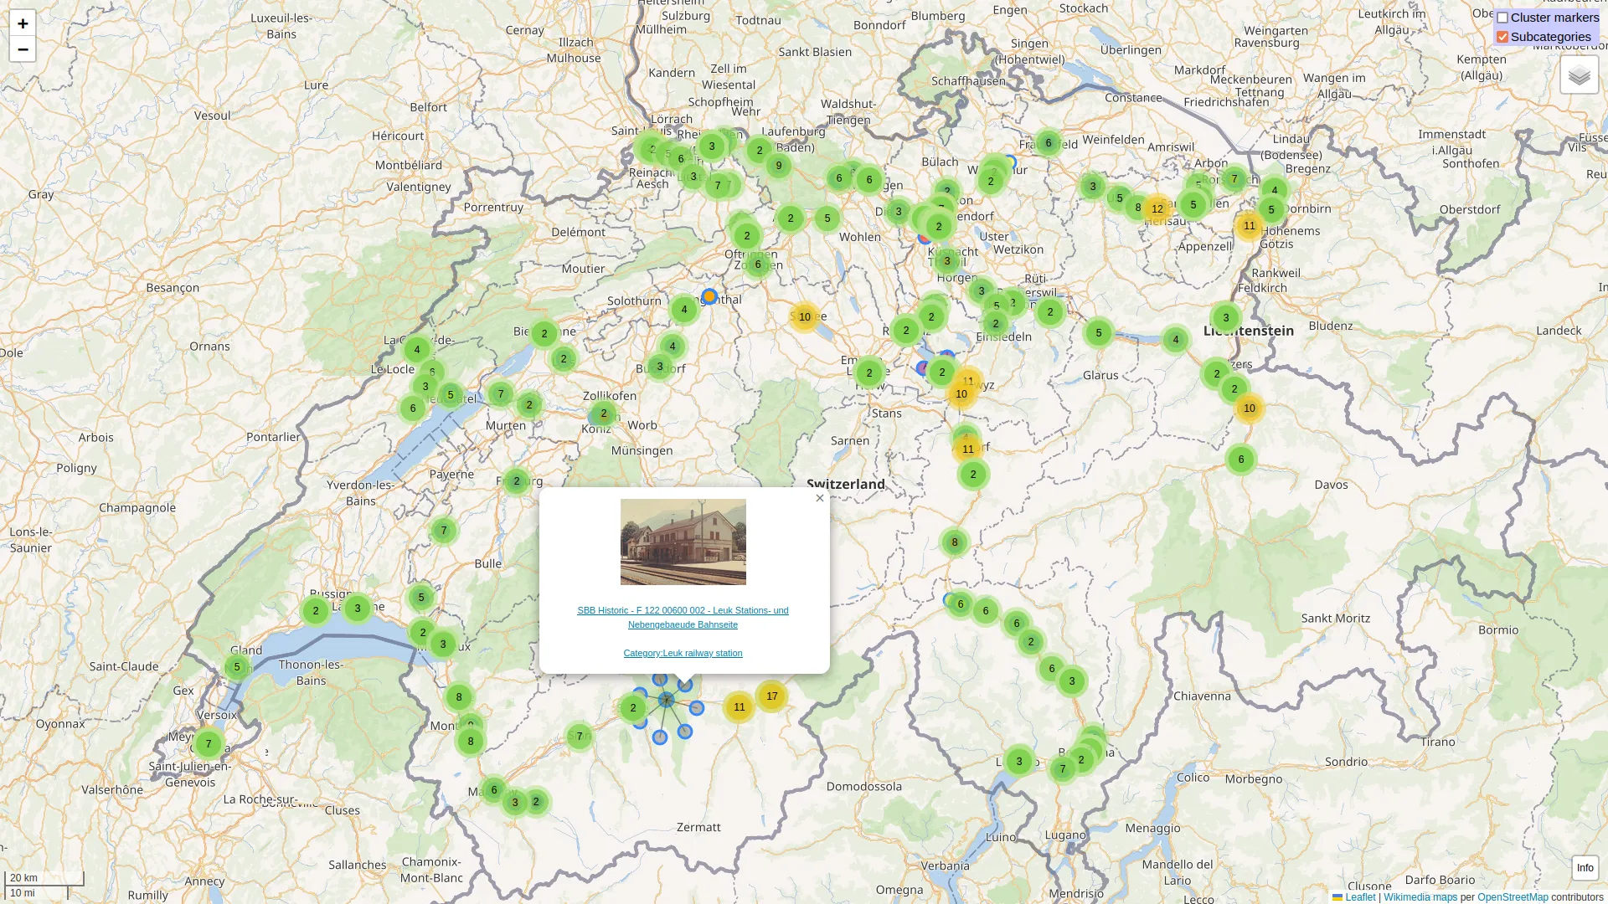
Task: Open the OpenStreetMap attribution link
Action: [x=1513, y=897]
